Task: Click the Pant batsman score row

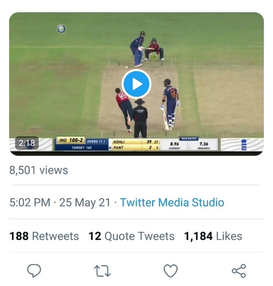Action: pos(136,147)
